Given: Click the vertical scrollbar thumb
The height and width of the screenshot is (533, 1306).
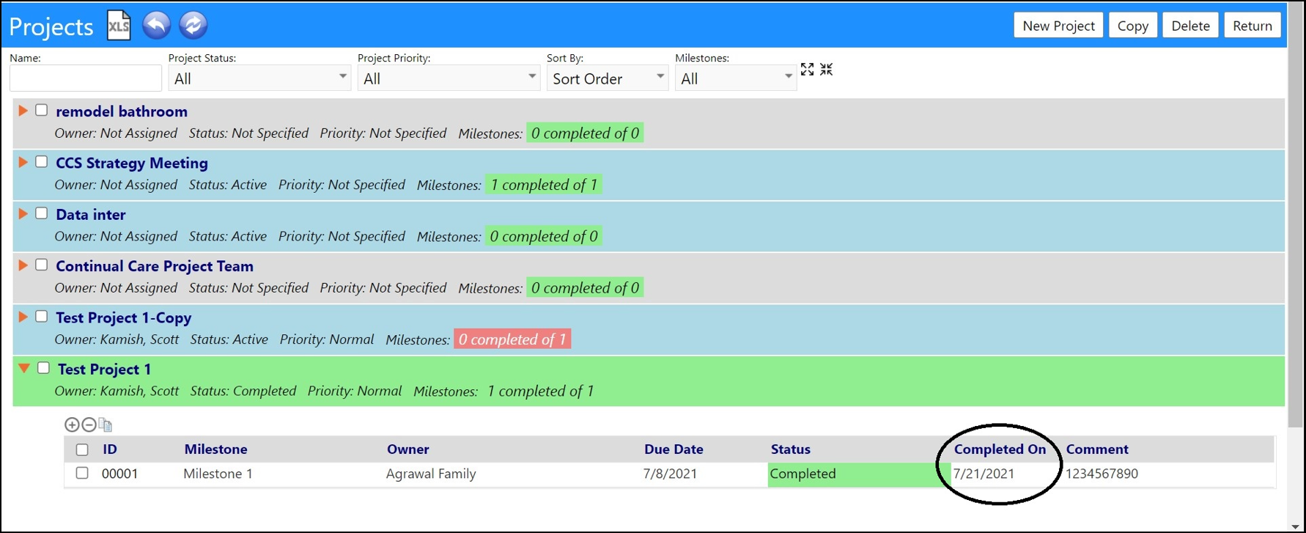Looking at the screenshot, I should 1296,216.
